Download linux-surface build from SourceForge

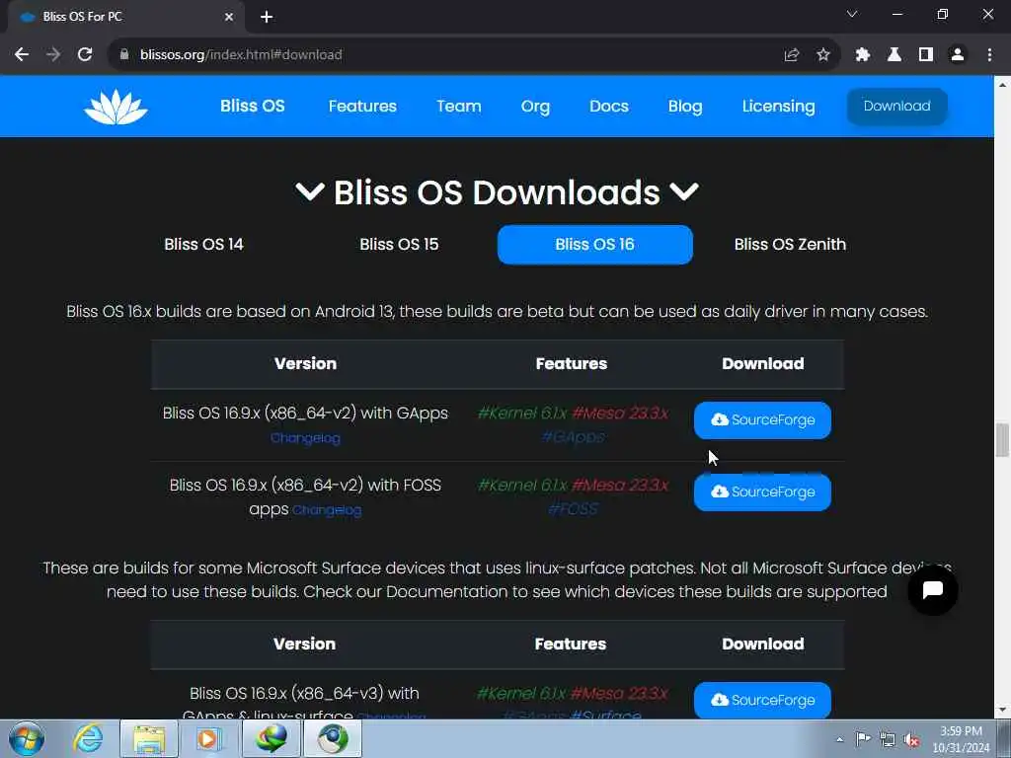[763, 700]
